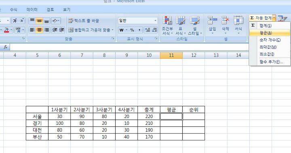Select the 1사분기 header cell
Screen dimensions: 291x153
point(59,110)
